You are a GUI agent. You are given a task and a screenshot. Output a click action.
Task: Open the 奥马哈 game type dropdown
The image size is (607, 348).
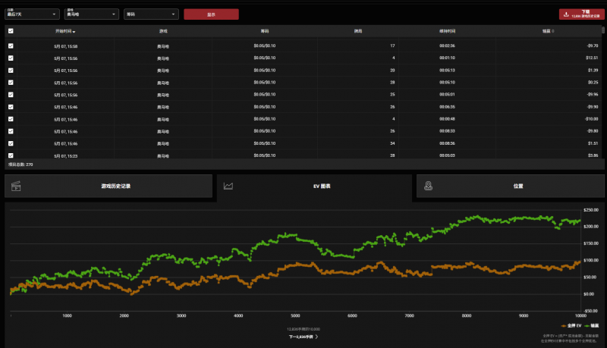tap(91, 14)
